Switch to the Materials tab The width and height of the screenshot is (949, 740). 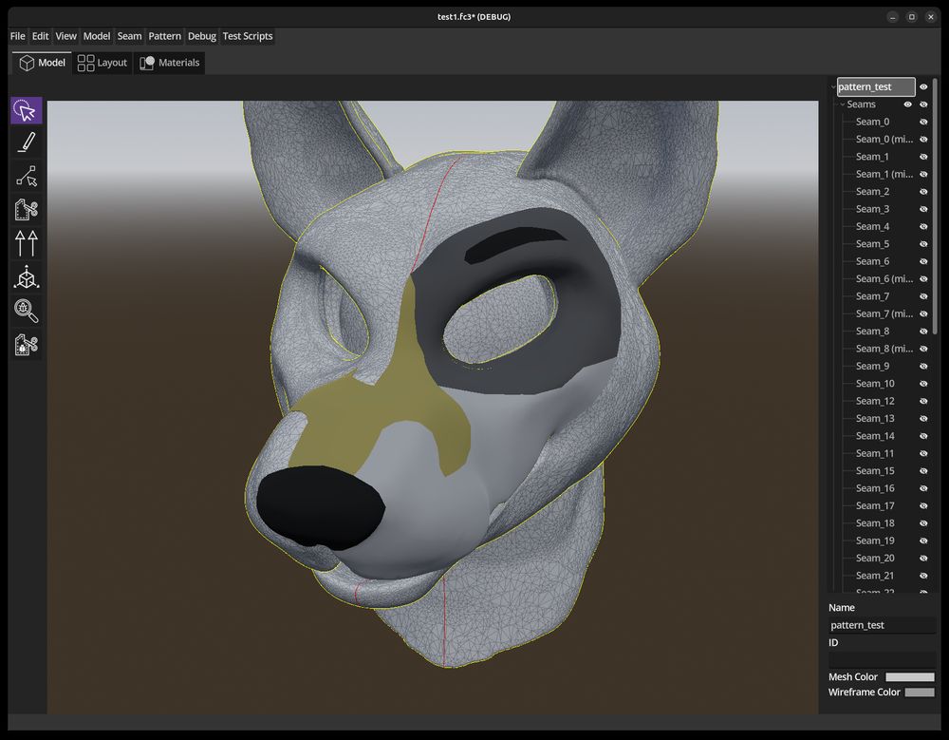coord(170,63)
